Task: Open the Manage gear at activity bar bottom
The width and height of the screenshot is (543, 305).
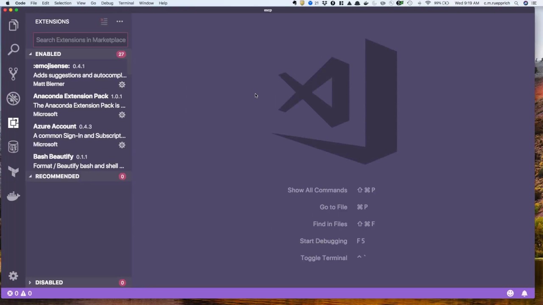Action: tap(13, 276)
